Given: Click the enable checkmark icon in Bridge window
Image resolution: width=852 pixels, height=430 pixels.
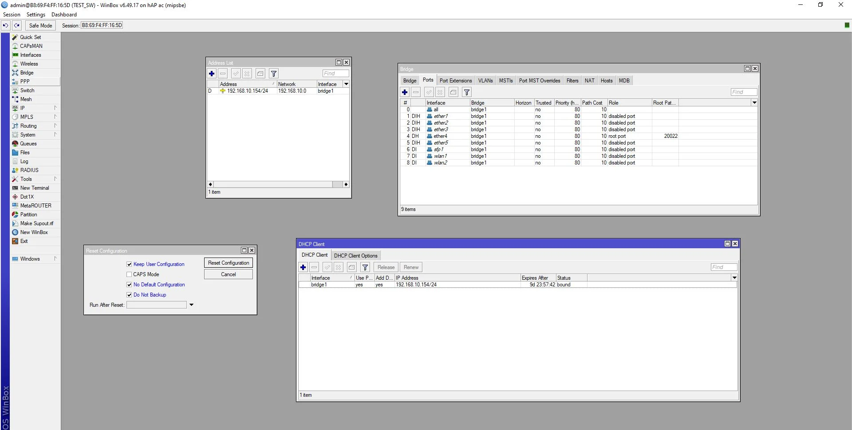Looking at the screenshot, I should (x=429, y=92).
